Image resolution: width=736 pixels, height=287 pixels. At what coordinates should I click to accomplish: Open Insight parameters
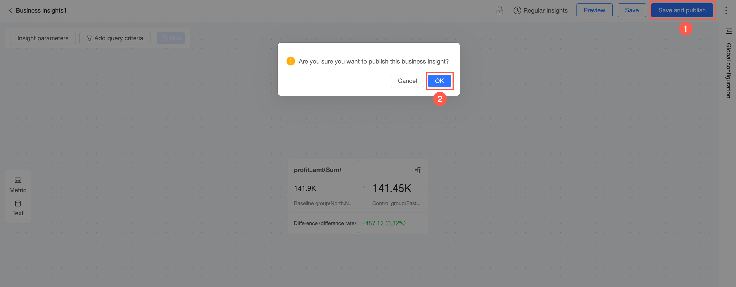(x=43, y=38)
